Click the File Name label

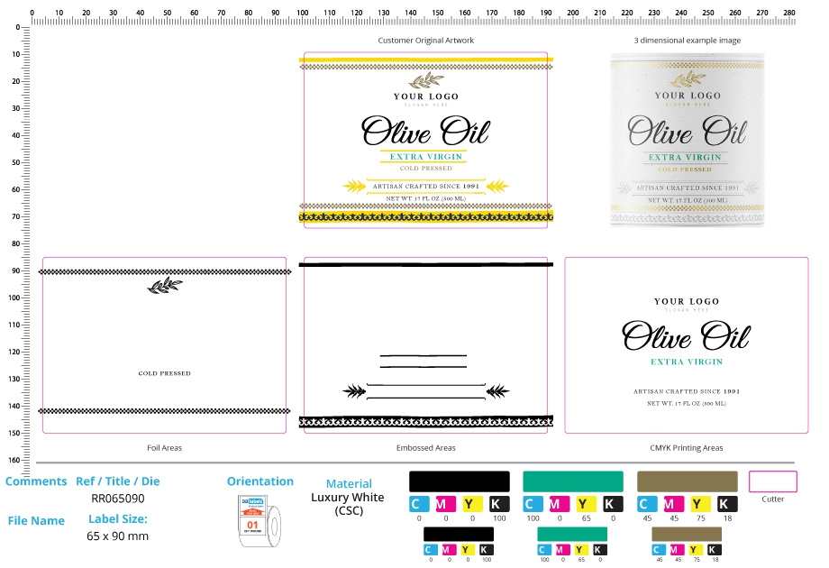(x=36, y=520)
